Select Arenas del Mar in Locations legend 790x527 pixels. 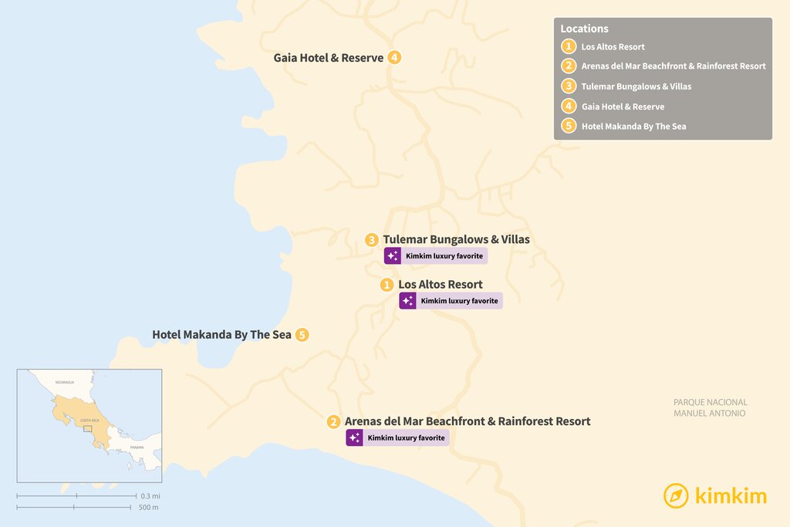click(x=673, y=66)
